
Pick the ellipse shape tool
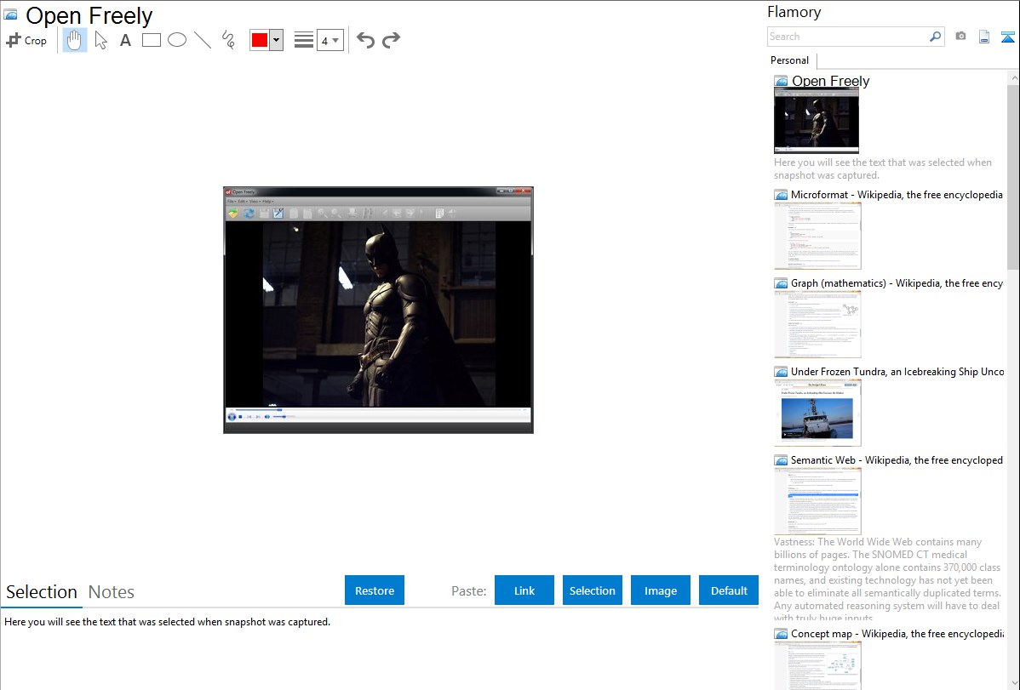[177, 40]
